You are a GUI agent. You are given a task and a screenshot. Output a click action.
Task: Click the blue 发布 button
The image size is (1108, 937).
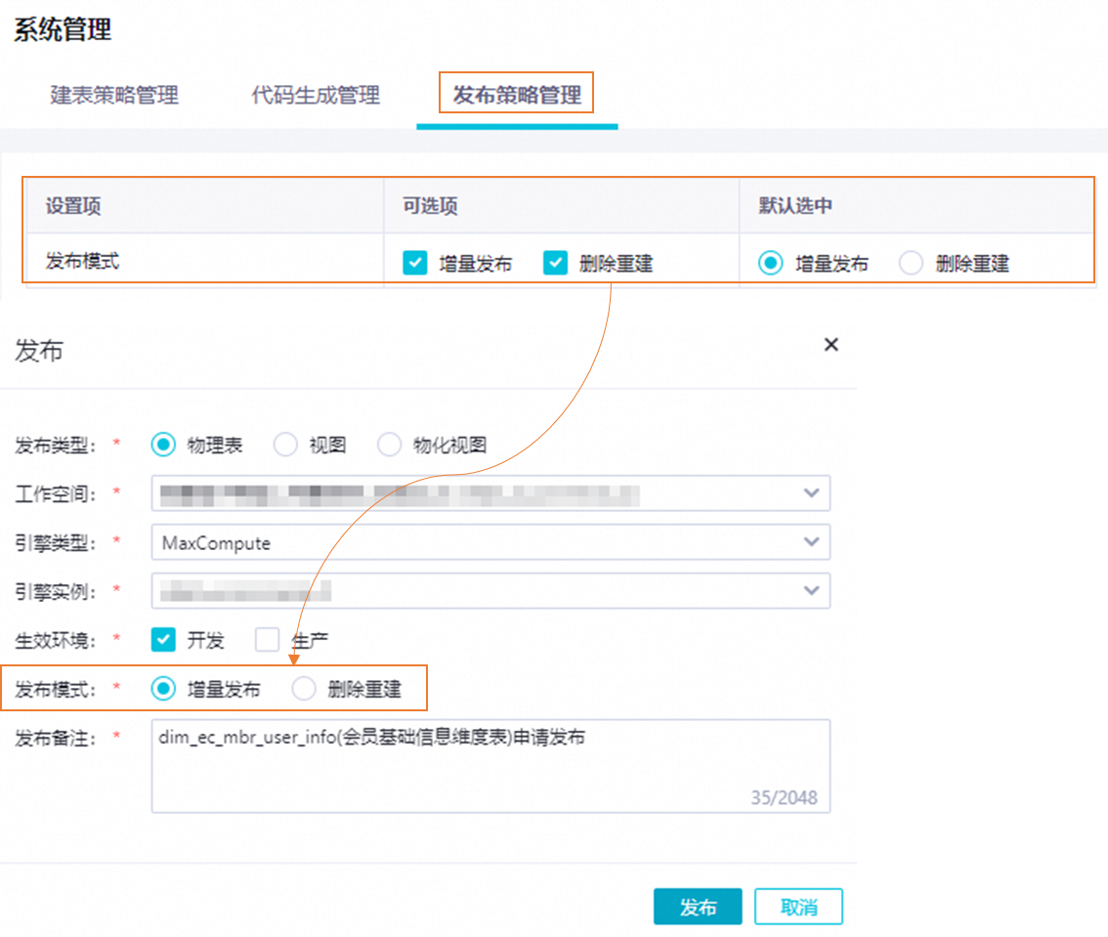point(698,907)
